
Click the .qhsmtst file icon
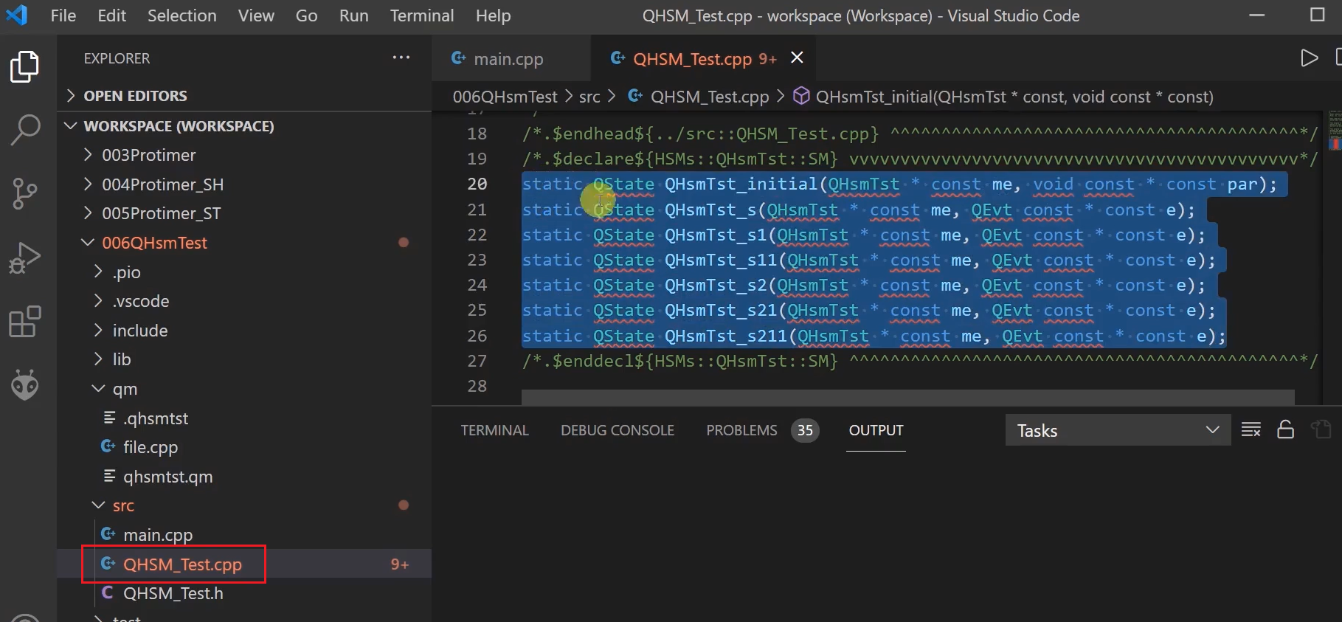(109, 418)
